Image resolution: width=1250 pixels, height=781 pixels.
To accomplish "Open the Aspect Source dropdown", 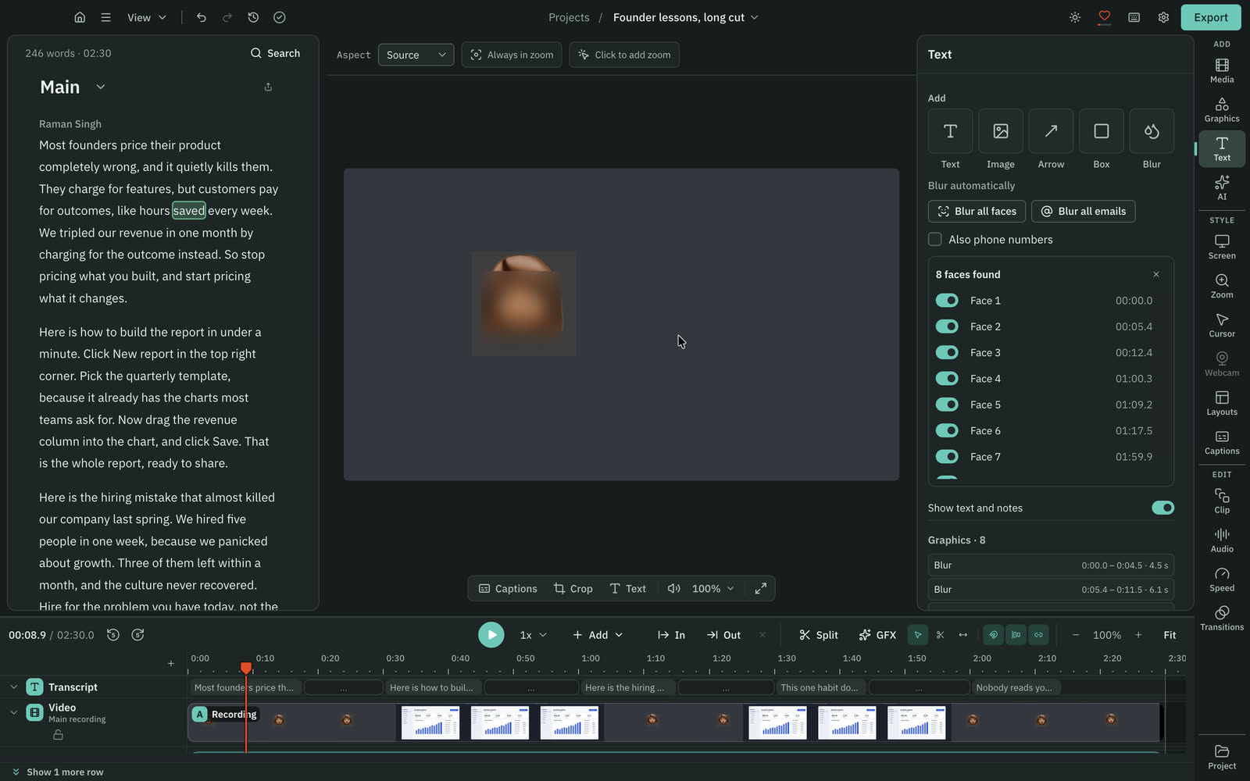I will (416, 55).
